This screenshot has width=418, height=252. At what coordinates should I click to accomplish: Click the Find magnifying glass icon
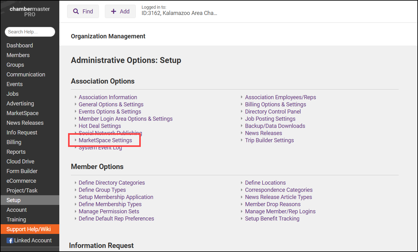tap(76, 12)
